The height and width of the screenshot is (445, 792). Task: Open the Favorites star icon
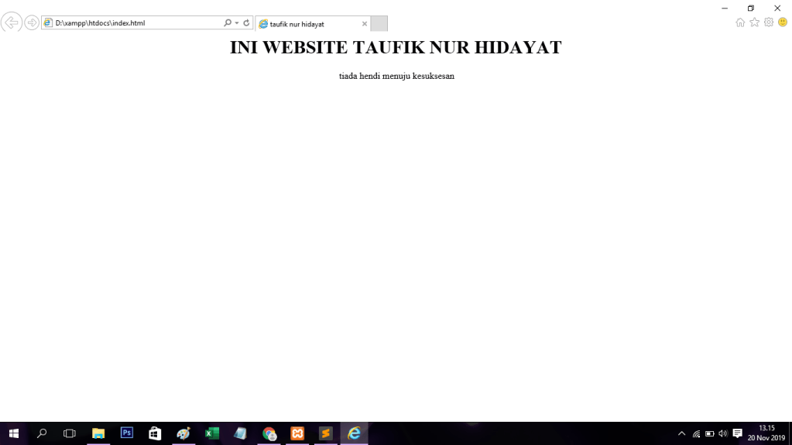click(x=754, y=22)
